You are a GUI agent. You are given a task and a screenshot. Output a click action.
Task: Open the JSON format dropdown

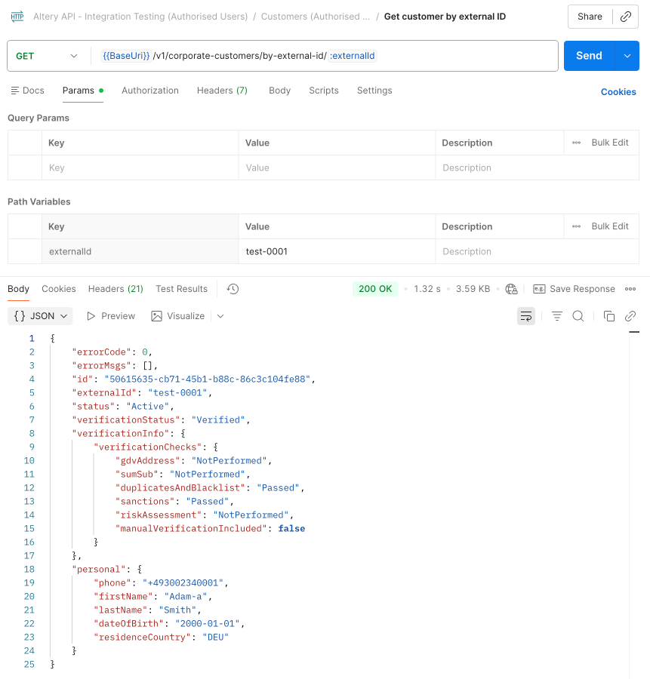(40, 316)
